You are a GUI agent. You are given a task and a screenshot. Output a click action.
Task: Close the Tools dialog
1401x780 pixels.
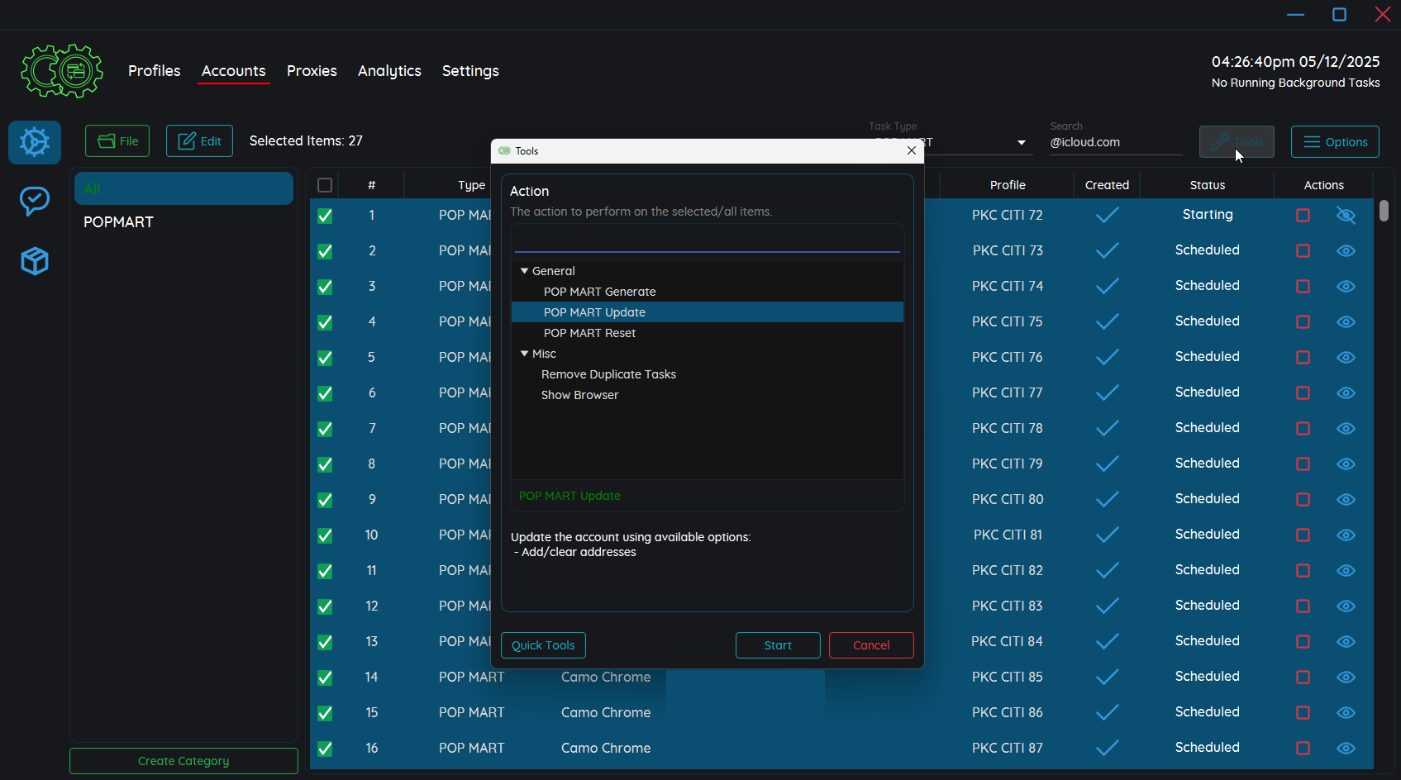(911, 150)
